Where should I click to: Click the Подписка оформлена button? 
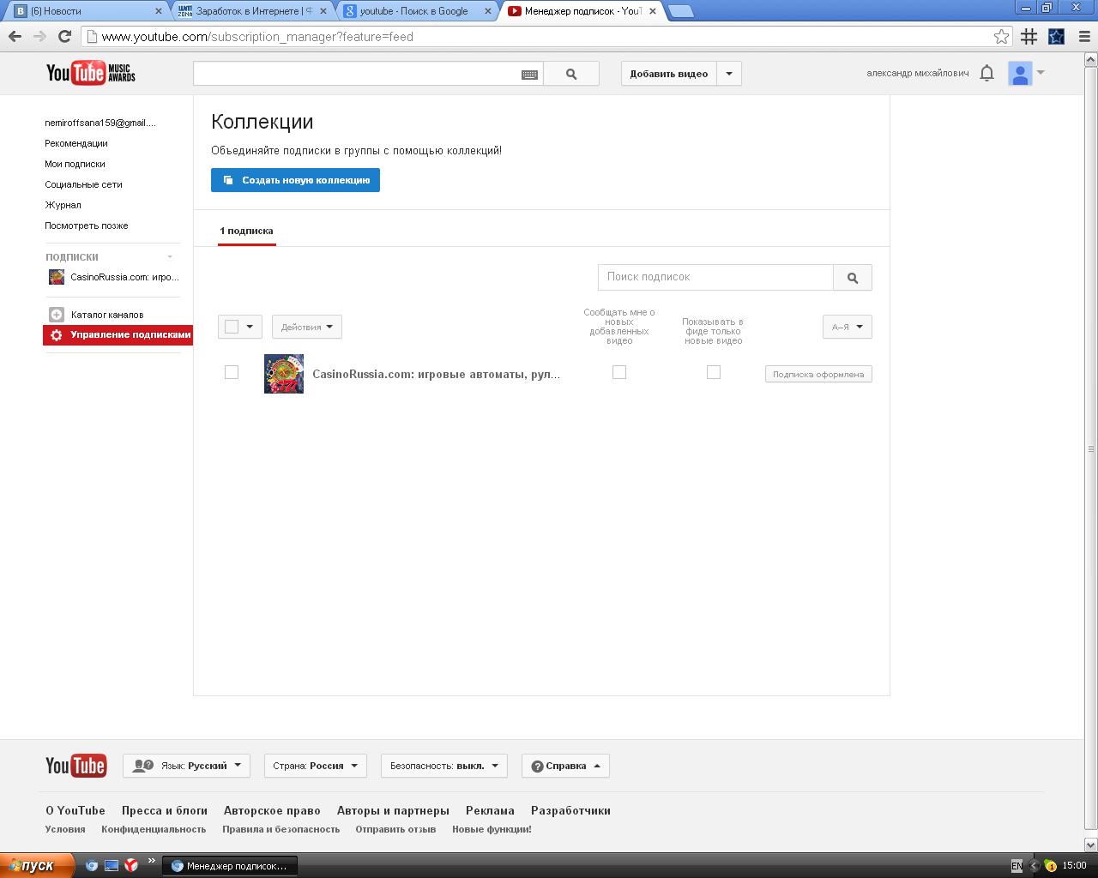click(818, 374)
